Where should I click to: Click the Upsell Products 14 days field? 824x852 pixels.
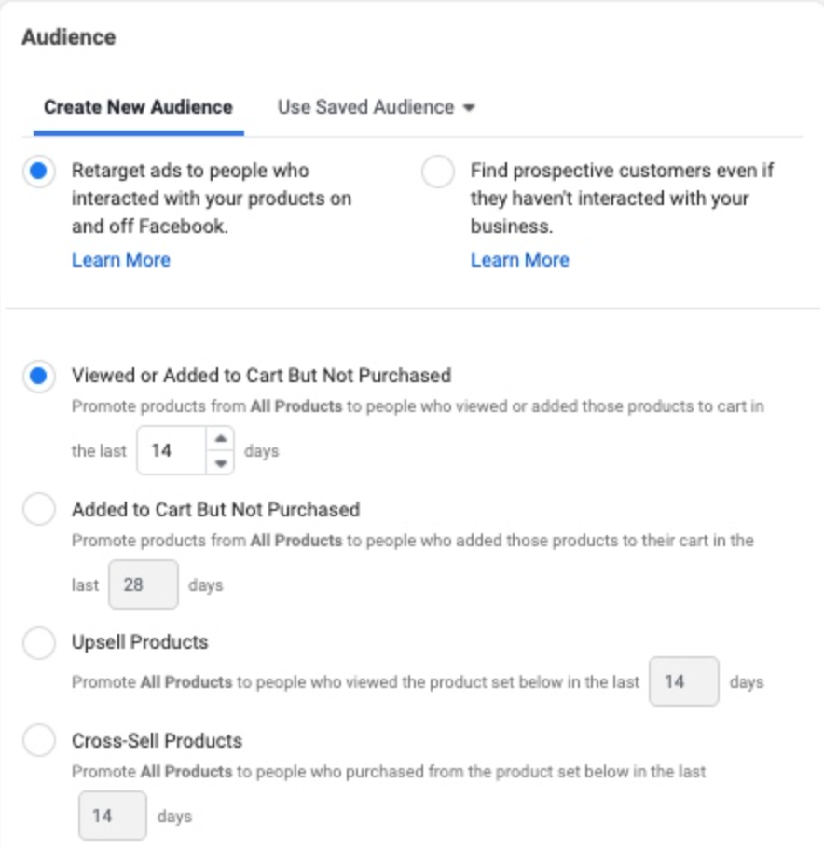[683, 681]
